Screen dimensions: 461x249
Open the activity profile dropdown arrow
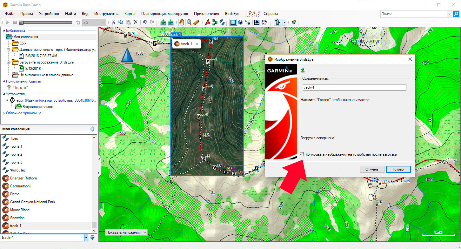(284, 22)
